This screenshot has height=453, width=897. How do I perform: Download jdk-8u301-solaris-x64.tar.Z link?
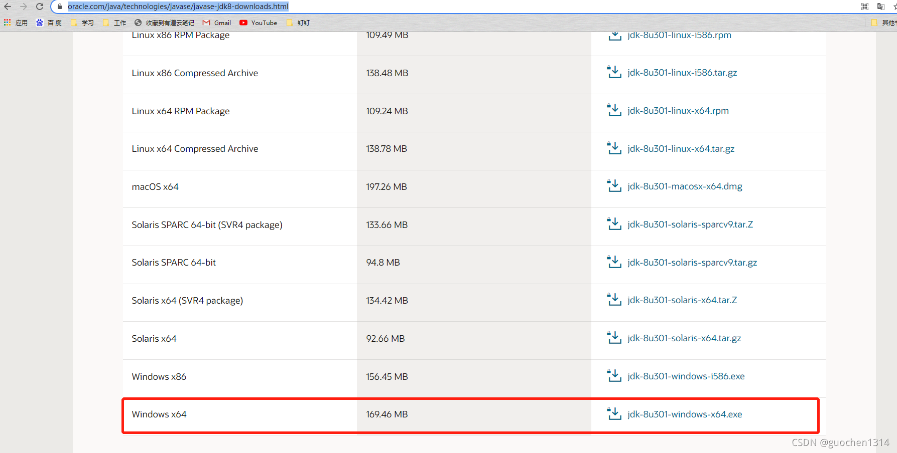[x=682, y=300]
